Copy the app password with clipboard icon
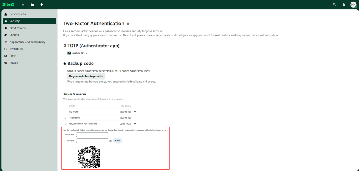Screen dimensions: 359x171 110,141
